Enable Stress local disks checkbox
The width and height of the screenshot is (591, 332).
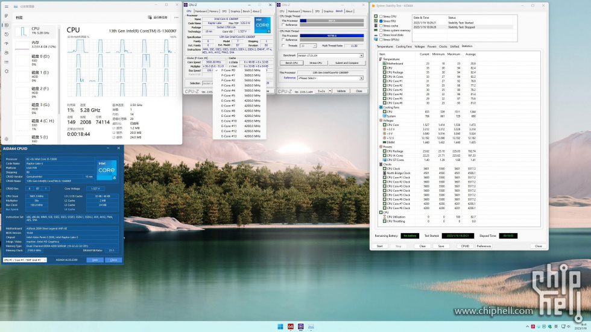381,34
